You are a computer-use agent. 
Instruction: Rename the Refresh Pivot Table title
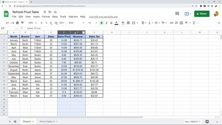coord(26,12)
